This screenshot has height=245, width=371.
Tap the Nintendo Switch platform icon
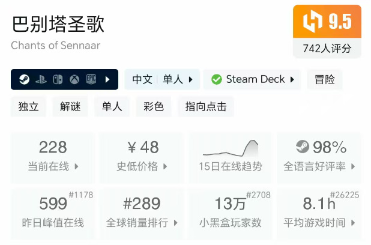[58, 79]
